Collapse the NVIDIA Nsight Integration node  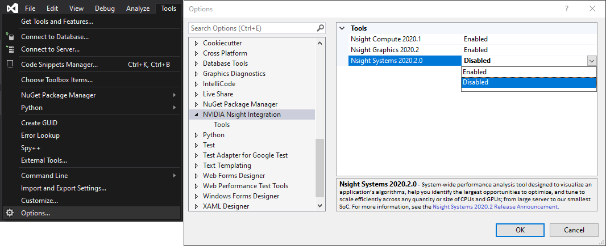click(x=197, y=114)
